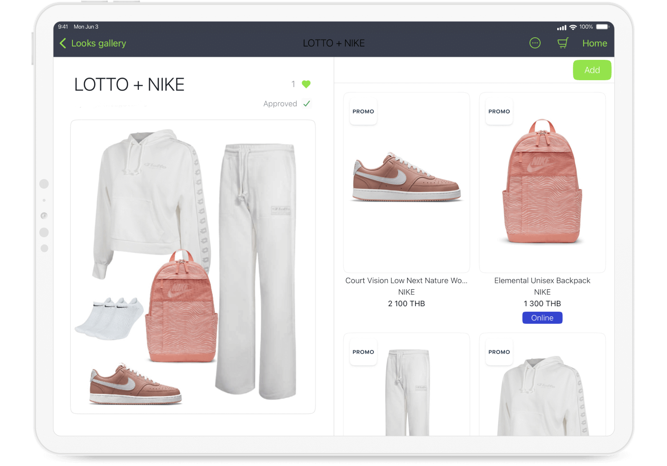This screenshot has width=667, height=466.
Task: Tap the PROMO badge on the white pants card
Action: (363, 352)
